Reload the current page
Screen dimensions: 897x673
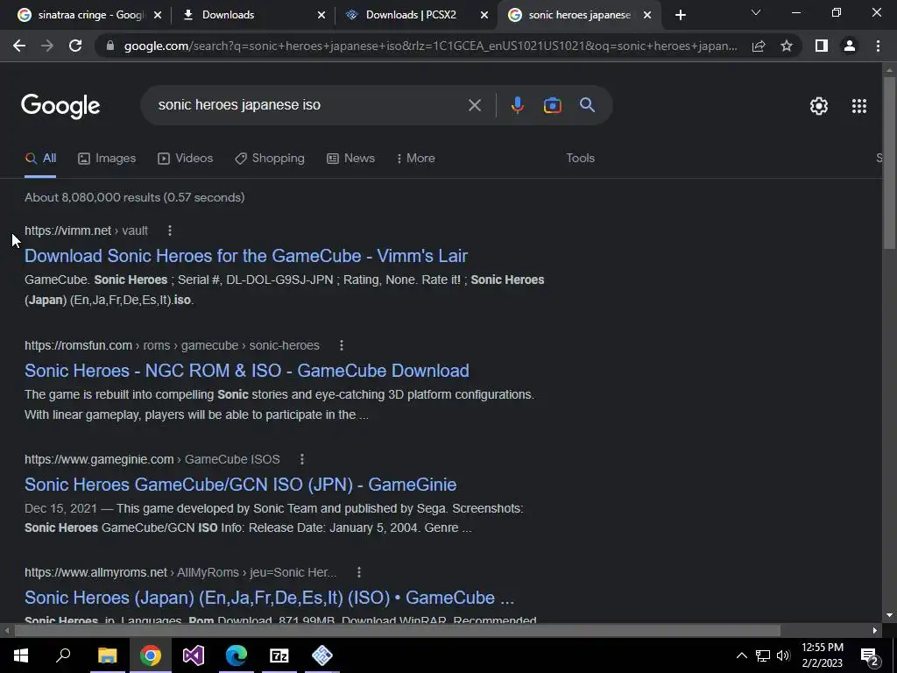(75, 46)
